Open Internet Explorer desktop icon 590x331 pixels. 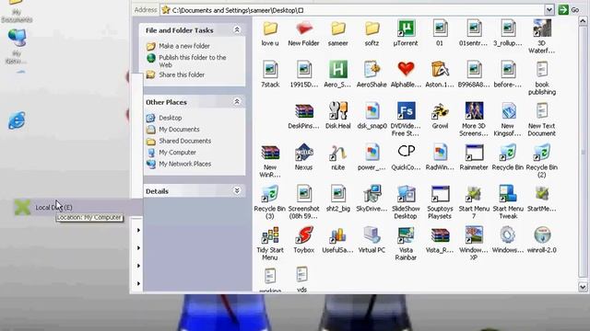point(17,120)
